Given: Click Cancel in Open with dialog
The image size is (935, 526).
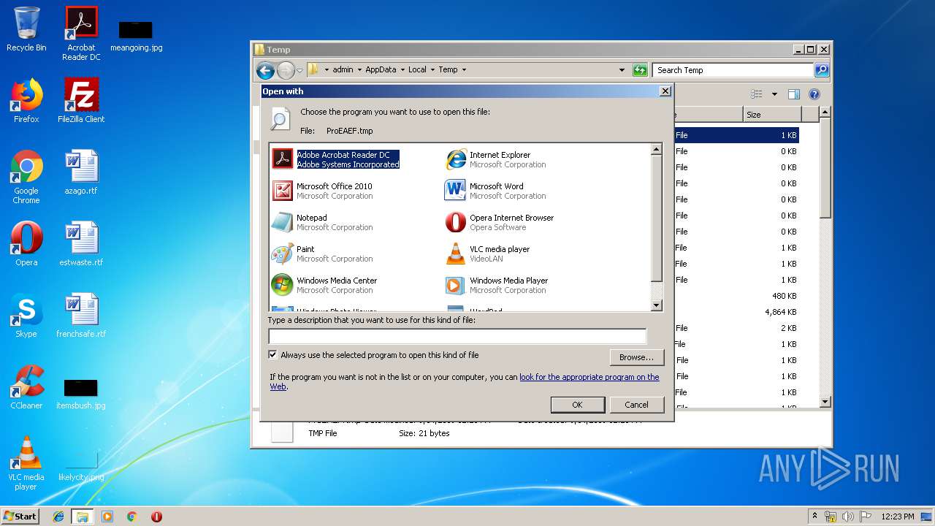Looking at the screenshot, I should coord(636,405).
